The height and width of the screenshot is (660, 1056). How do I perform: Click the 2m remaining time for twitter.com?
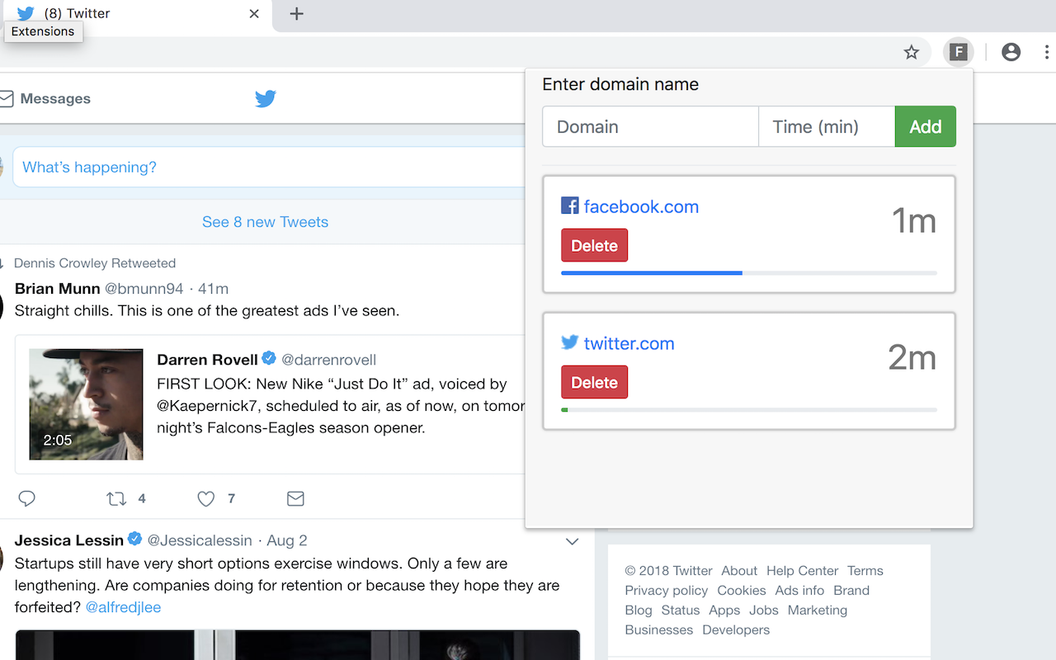[912, 358]
